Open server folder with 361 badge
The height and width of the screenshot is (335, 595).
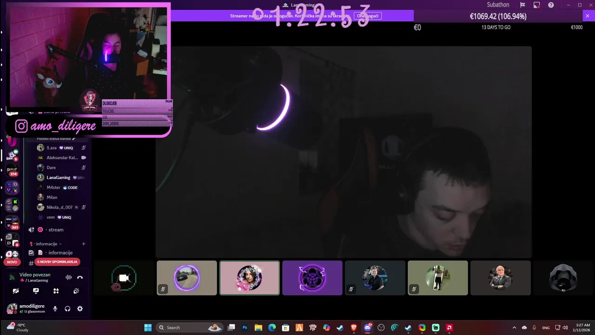(11, 222)
